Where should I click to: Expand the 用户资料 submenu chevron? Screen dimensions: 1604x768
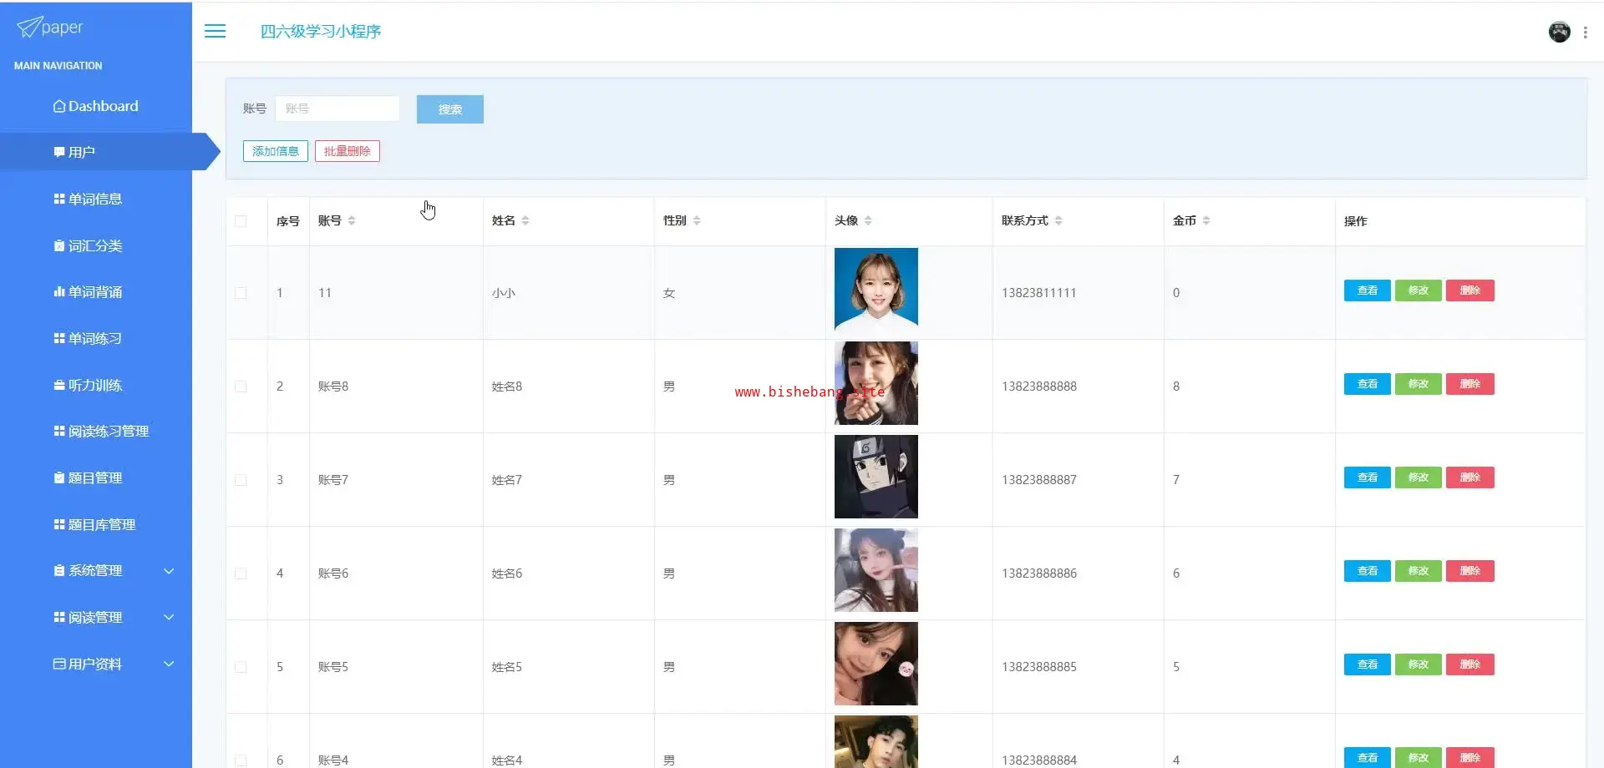point(169,664)
